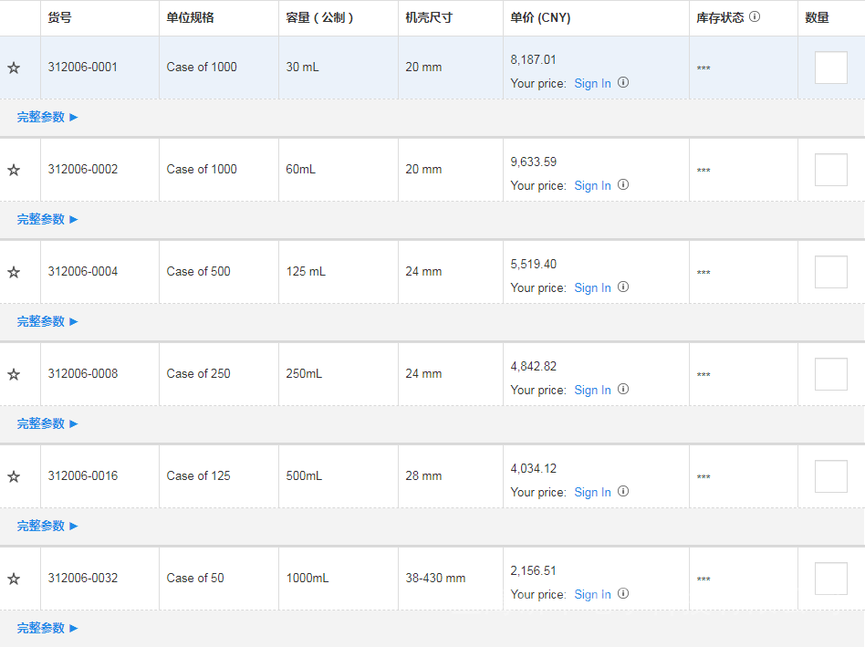Click the 货号 column header
The image size is (865, 647).
60,17
